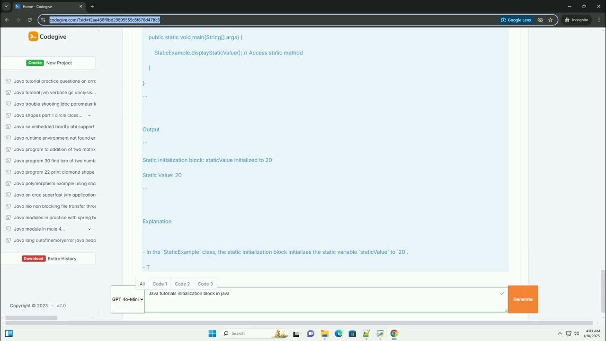Click the 'Output' heading text

151,129
